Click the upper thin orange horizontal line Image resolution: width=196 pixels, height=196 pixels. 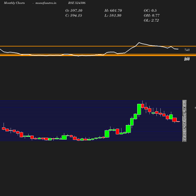tap(98, 46)
